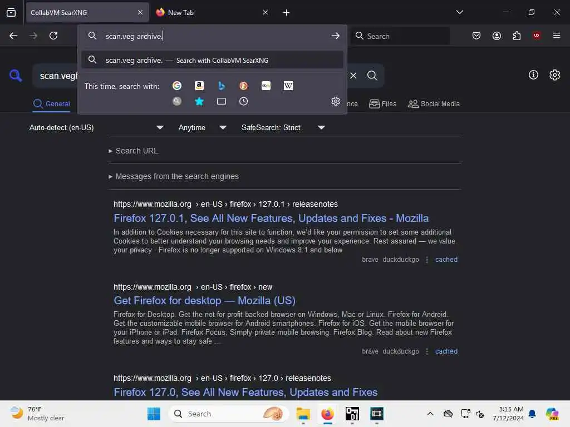
Task: Search this time with Wikipedia icon
Action: (x=288, y=86)
